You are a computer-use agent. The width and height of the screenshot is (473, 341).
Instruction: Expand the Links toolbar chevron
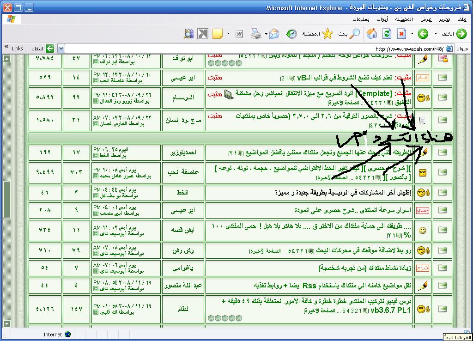pyautogui.click(x=7, y=48)
